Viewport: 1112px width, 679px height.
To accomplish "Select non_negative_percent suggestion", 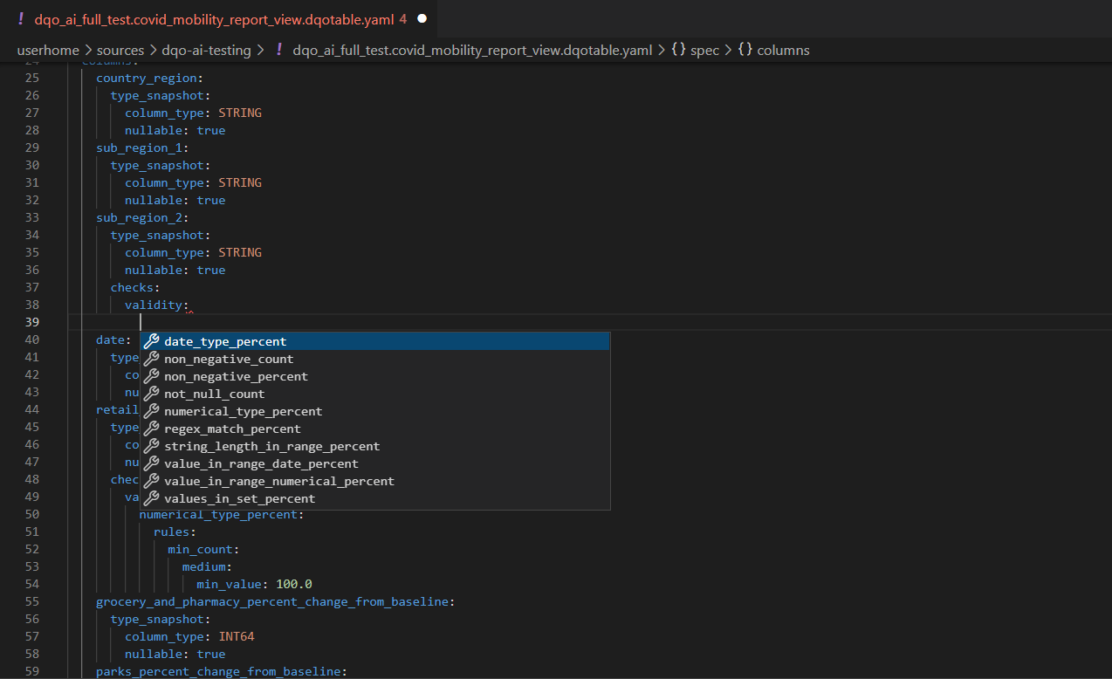I will (374, 376).
